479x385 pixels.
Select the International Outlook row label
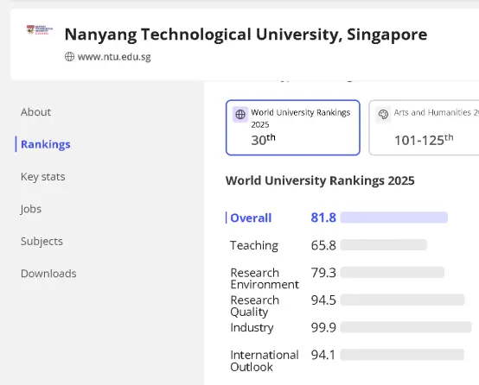[x=265, y=361]
